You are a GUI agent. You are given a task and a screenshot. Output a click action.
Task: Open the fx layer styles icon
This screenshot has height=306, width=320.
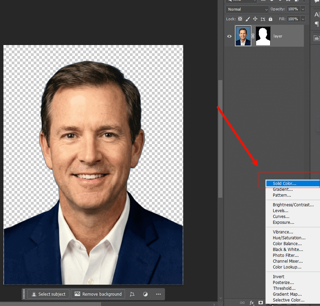pos(252,303)
